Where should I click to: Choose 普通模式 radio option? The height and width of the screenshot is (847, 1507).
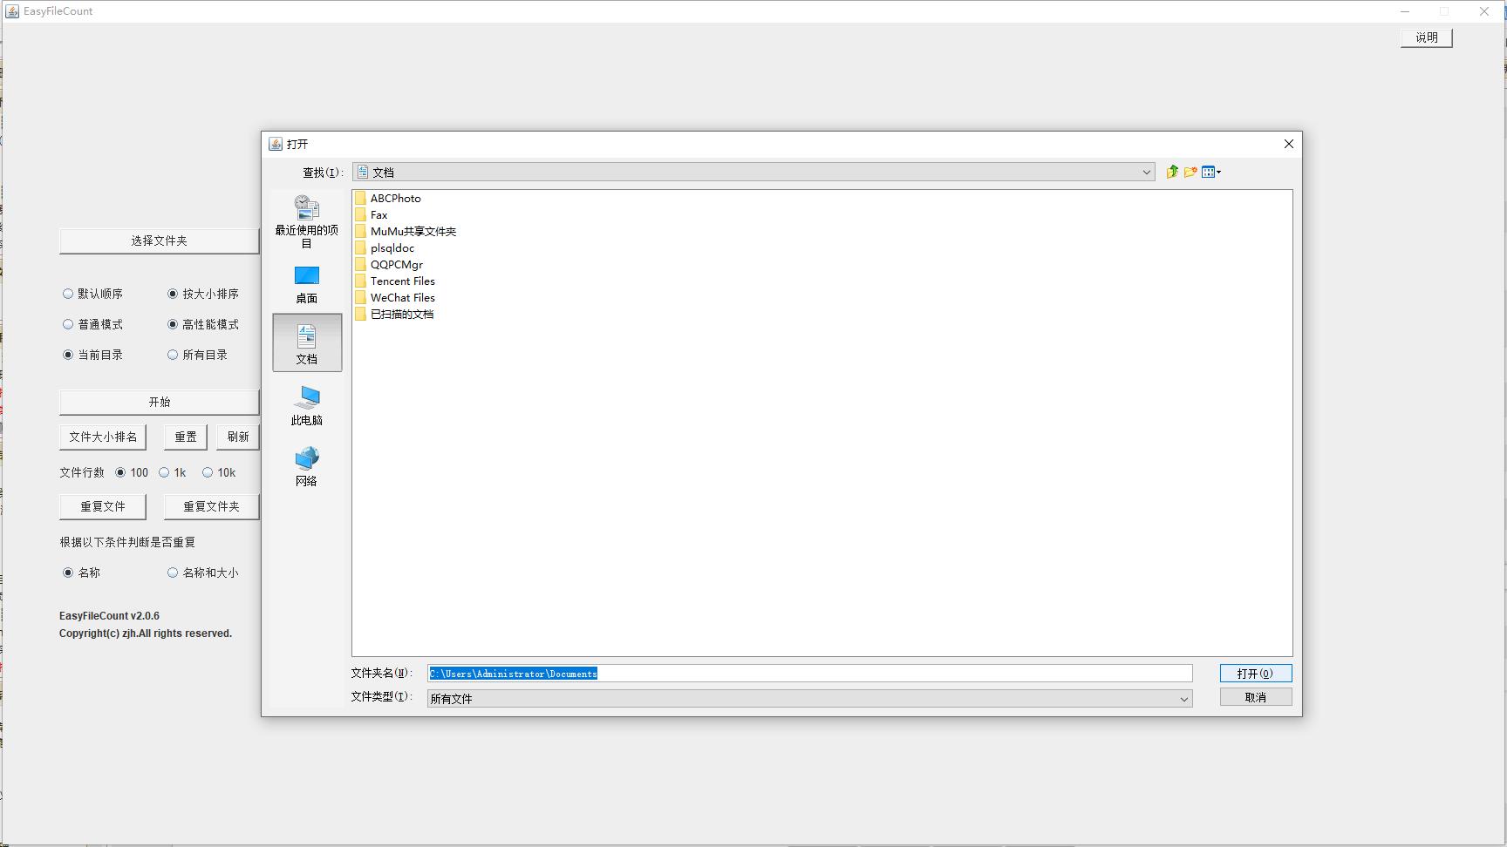pyautogui.click(x=68, y=324)
